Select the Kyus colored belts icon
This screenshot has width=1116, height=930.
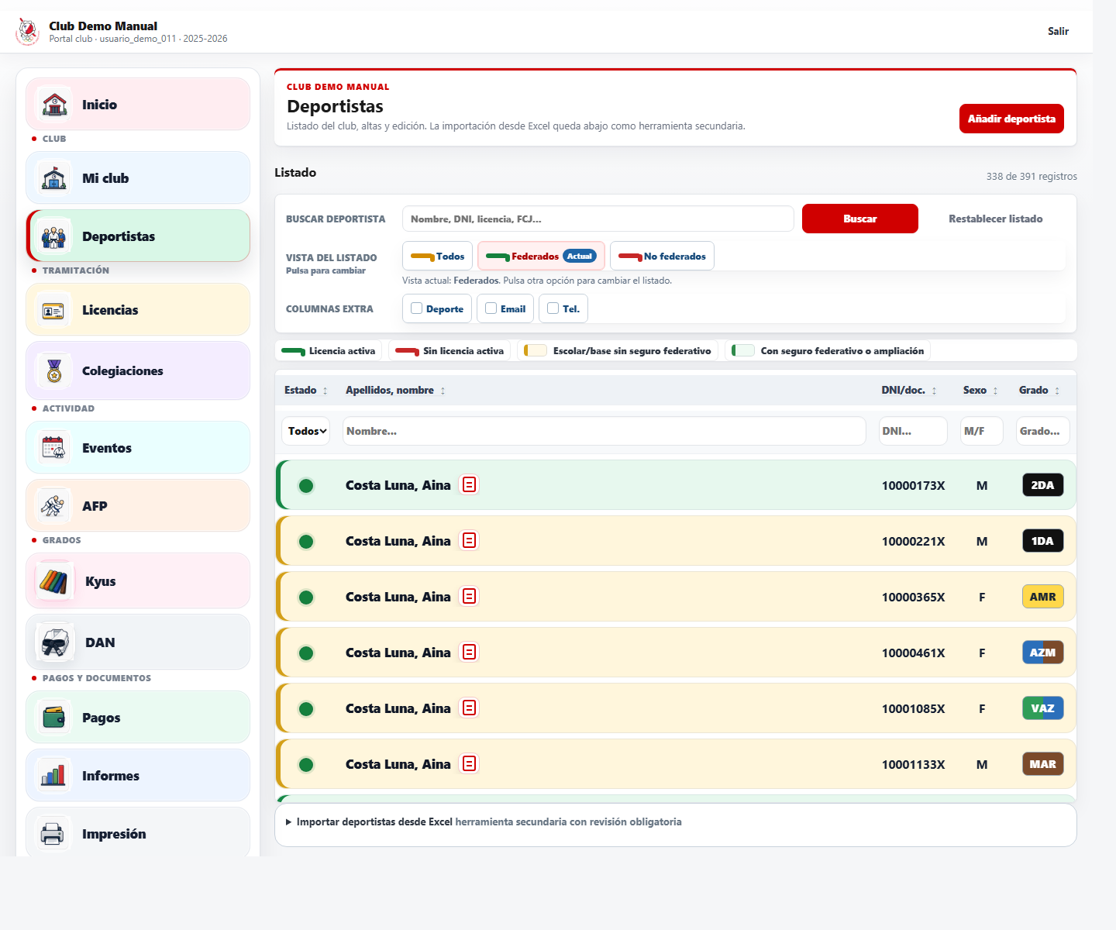[54, 581]
